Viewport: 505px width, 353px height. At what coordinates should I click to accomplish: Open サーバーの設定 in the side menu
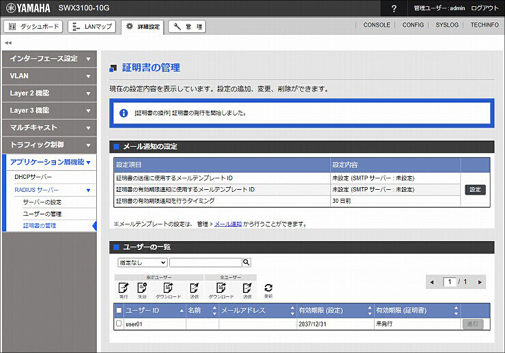point(42,202)
